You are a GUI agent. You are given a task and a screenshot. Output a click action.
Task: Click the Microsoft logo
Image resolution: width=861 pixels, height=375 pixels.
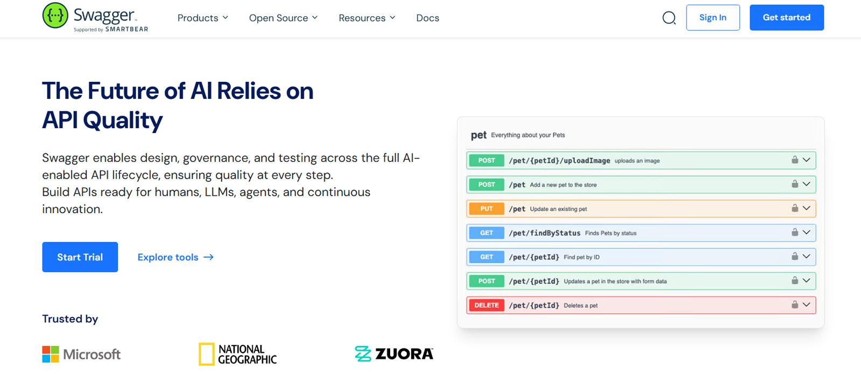[81, 354]
